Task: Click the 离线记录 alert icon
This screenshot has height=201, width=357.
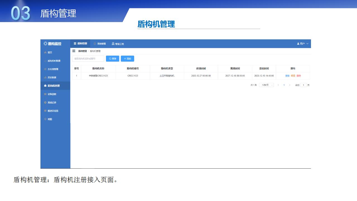Action: click(x=45, y=102)
